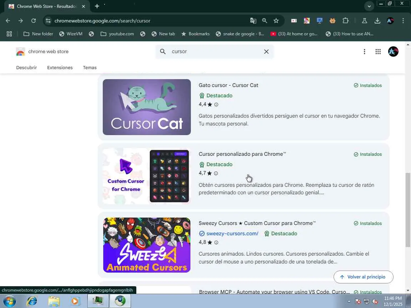Open a new browser tab
The image size is (411, 308).
tap(97, 6)
